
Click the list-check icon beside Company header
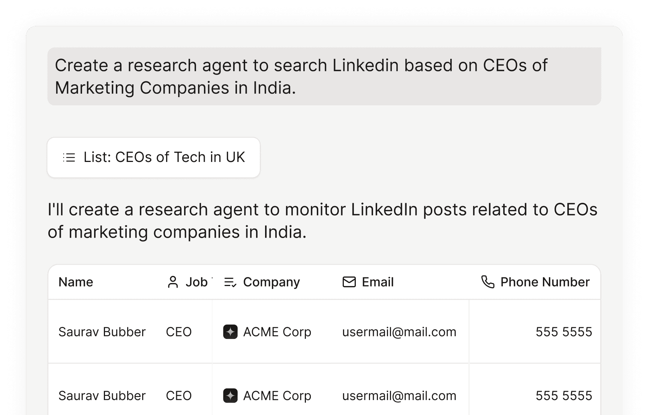point(230,282)
